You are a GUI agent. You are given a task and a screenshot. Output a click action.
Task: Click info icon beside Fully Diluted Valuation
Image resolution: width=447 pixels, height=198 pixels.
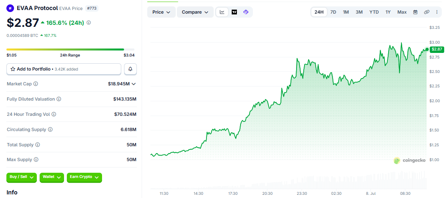tap(59, 99)
